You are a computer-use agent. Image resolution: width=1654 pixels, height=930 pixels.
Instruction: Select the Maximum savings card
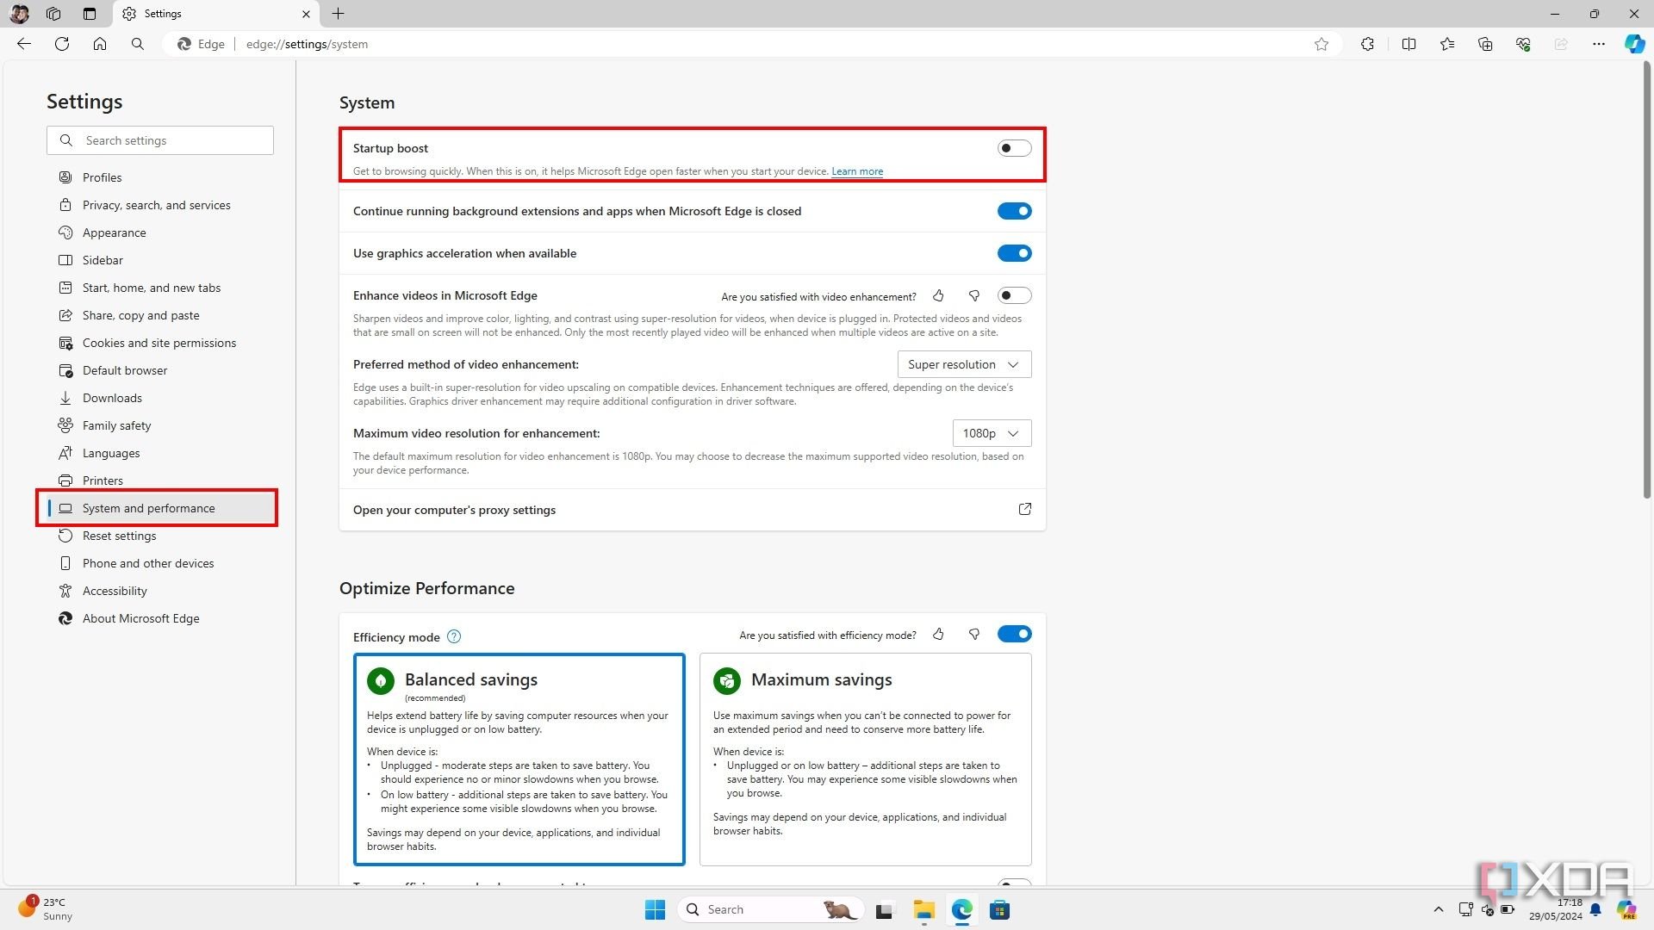(x=865, y=759)
